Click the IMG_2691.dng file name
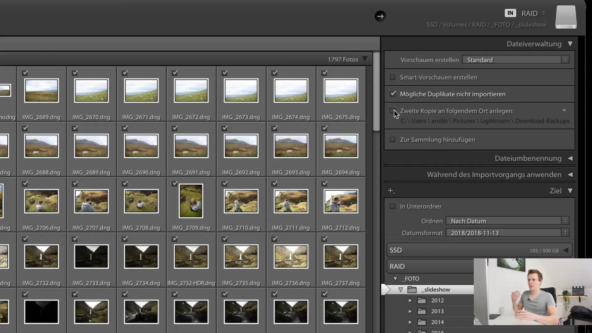 point(191,172)
